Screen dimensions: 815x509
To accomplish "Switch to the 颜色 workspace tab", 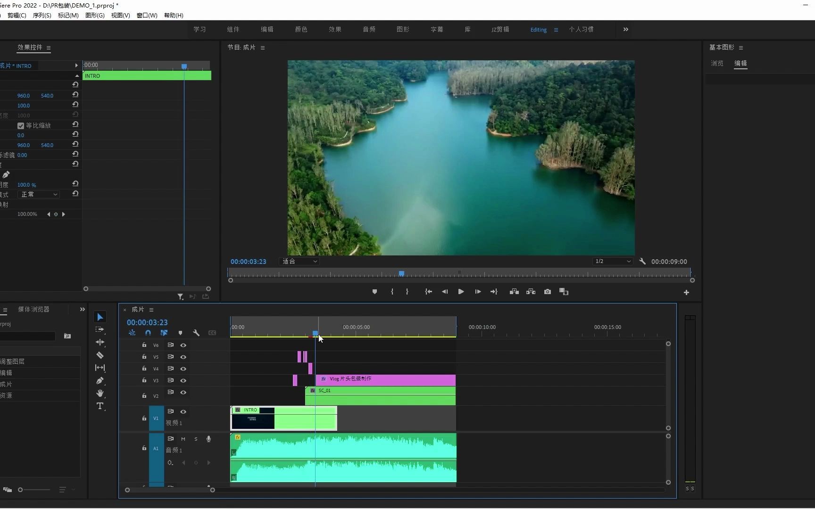I will pyautogui.click(x=301, y=30).
